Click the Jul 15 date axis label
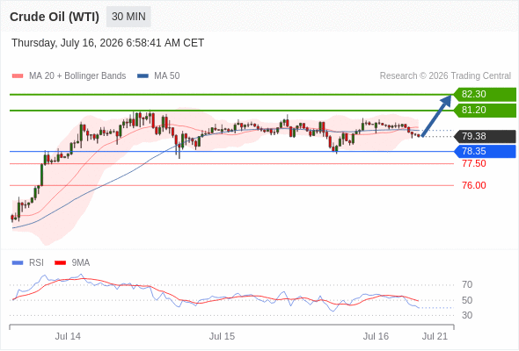This screenshot has height=351, width=519. coord(222,336)
